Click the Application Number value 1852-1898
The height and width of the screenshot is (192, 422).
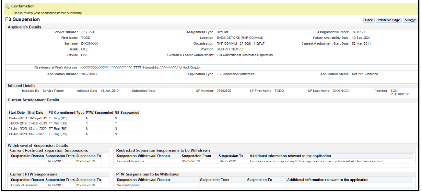pyautogui.click(x=89, y=74)
